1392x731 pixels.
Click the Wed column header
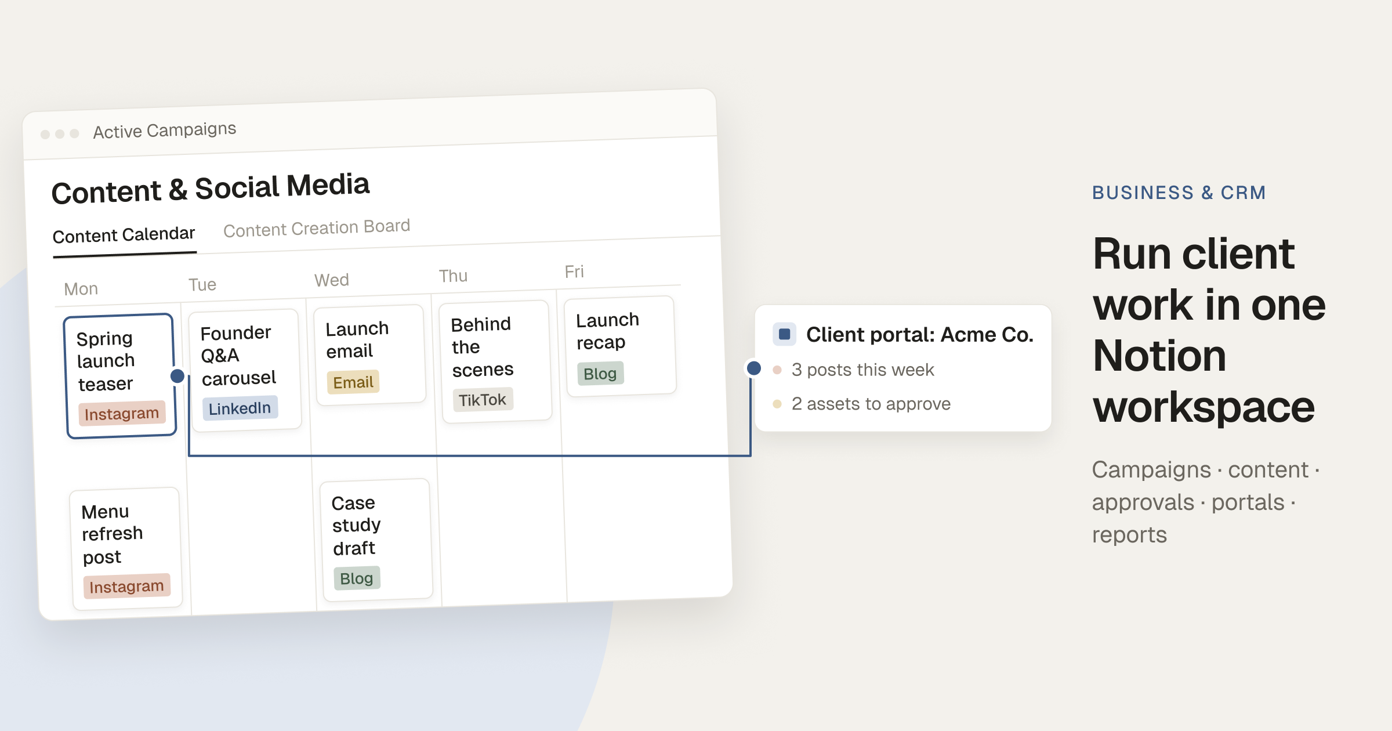[x=332, y=280]
